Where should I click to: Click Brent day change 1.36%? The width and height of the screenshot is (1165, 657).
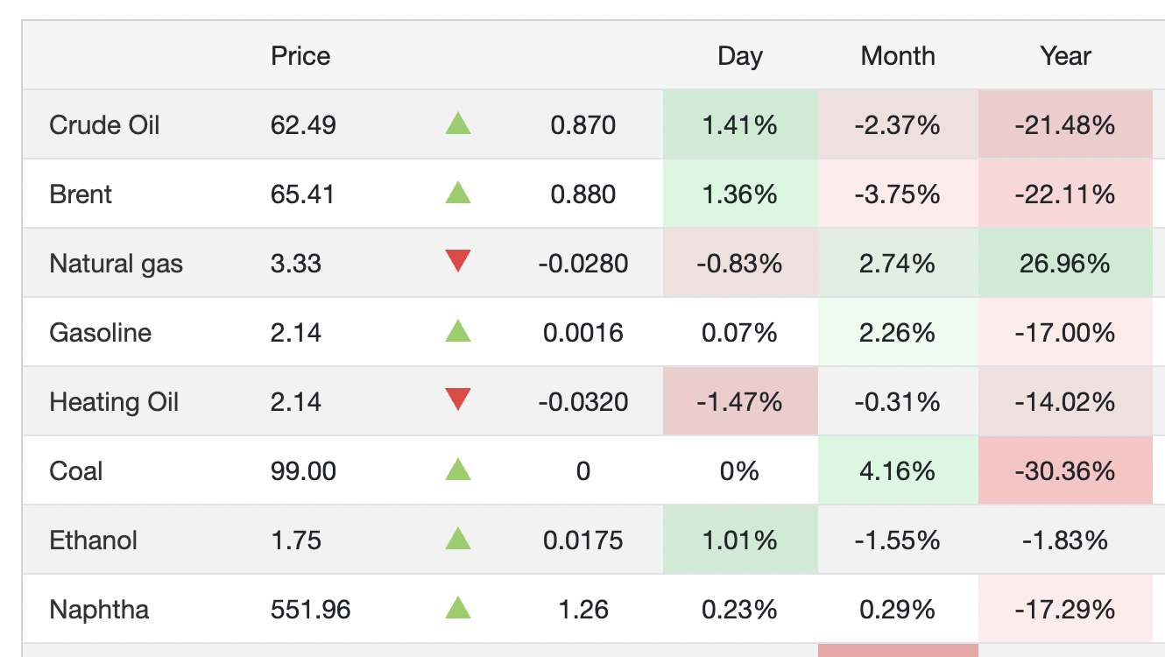(740, 194)
